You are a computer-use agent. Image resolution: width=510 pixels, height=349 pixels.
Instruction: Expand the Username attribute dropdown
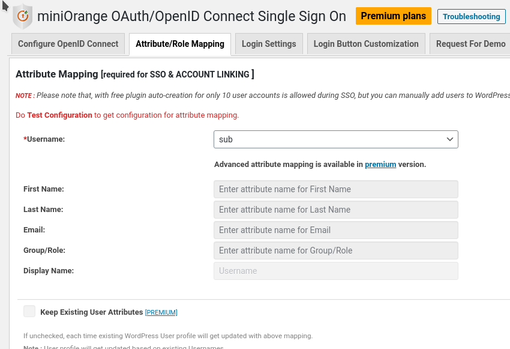[x=335, y=139]
